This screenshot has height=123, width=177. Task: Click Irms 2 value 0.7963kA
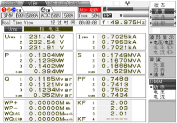click(119, 42)
